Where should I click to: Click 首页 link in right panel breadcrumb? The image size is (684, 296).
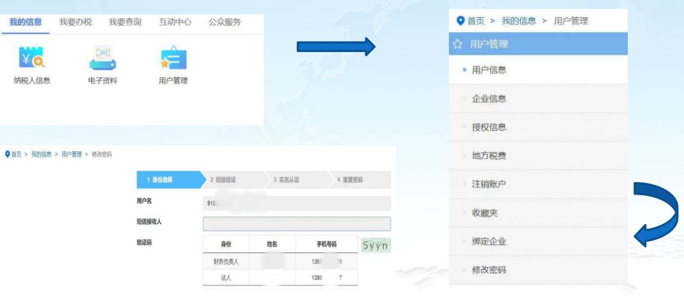coord(476,21)
